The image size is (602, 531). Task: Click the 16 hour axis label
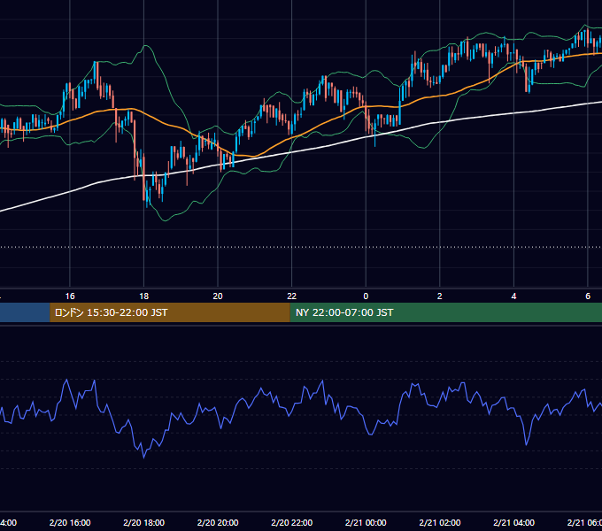70,296
